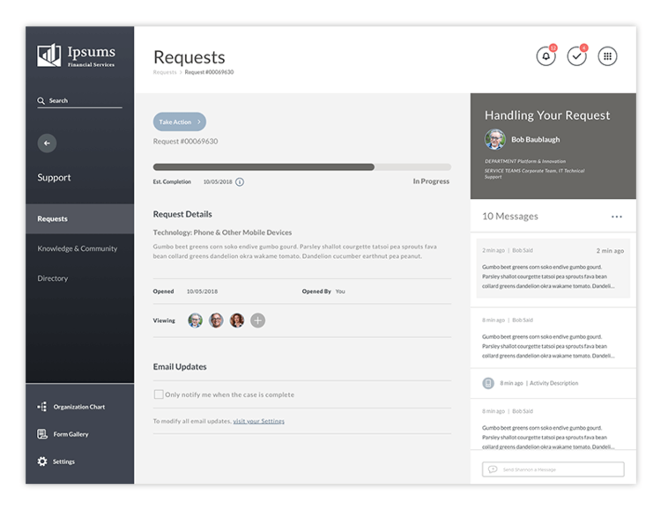Click the message bubble icon in message box

tap(493, 469)
